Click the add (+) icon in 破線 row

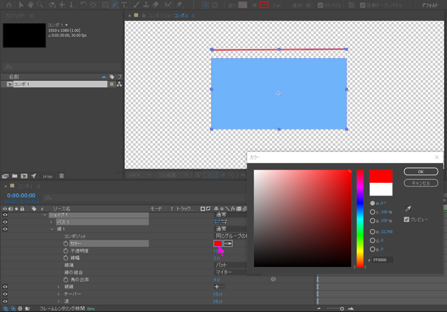(x=217, y=287)
